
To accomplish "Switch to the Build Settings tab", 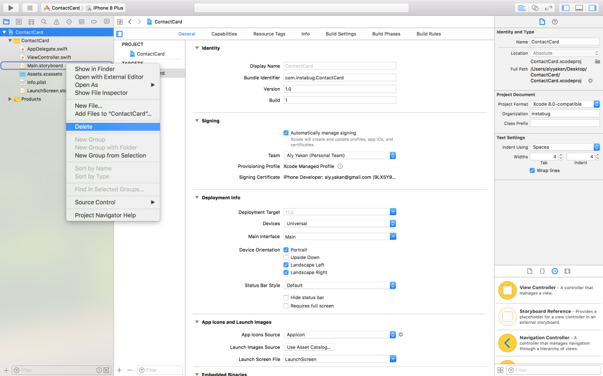I will tap(340, 33).
